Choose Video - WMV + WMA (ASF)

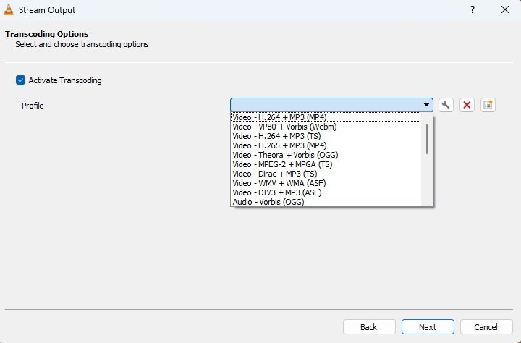(276, 183)
